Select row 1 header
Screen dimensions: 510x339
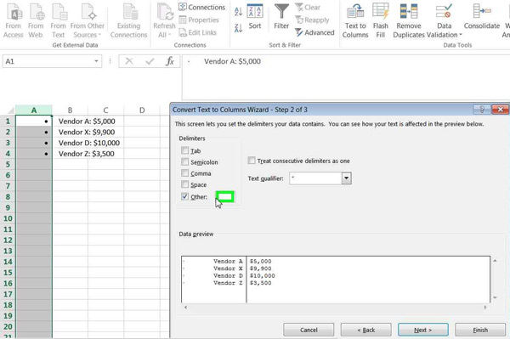point(8,121)
